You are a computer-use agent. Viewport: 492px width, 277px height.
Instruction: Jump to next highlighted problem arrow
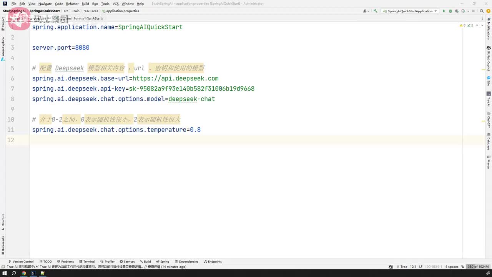pyautogui.click(x=482, y=25)
